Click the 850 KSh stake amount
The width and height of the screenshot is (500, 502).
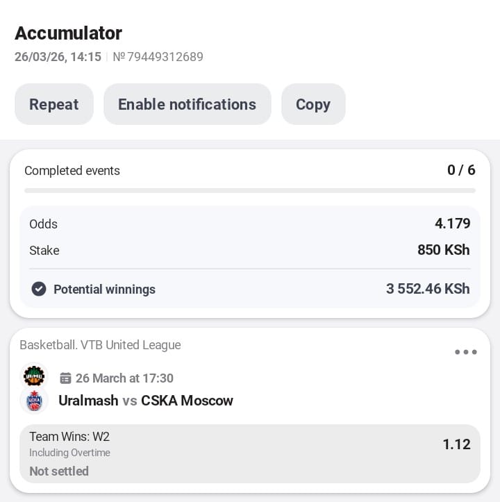[x=443, y=250]
